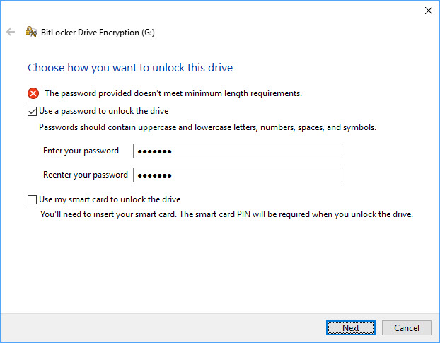Click the smart card PIN description text
The height and width of the screenshot is (343, 440).
tap(226, 214)
